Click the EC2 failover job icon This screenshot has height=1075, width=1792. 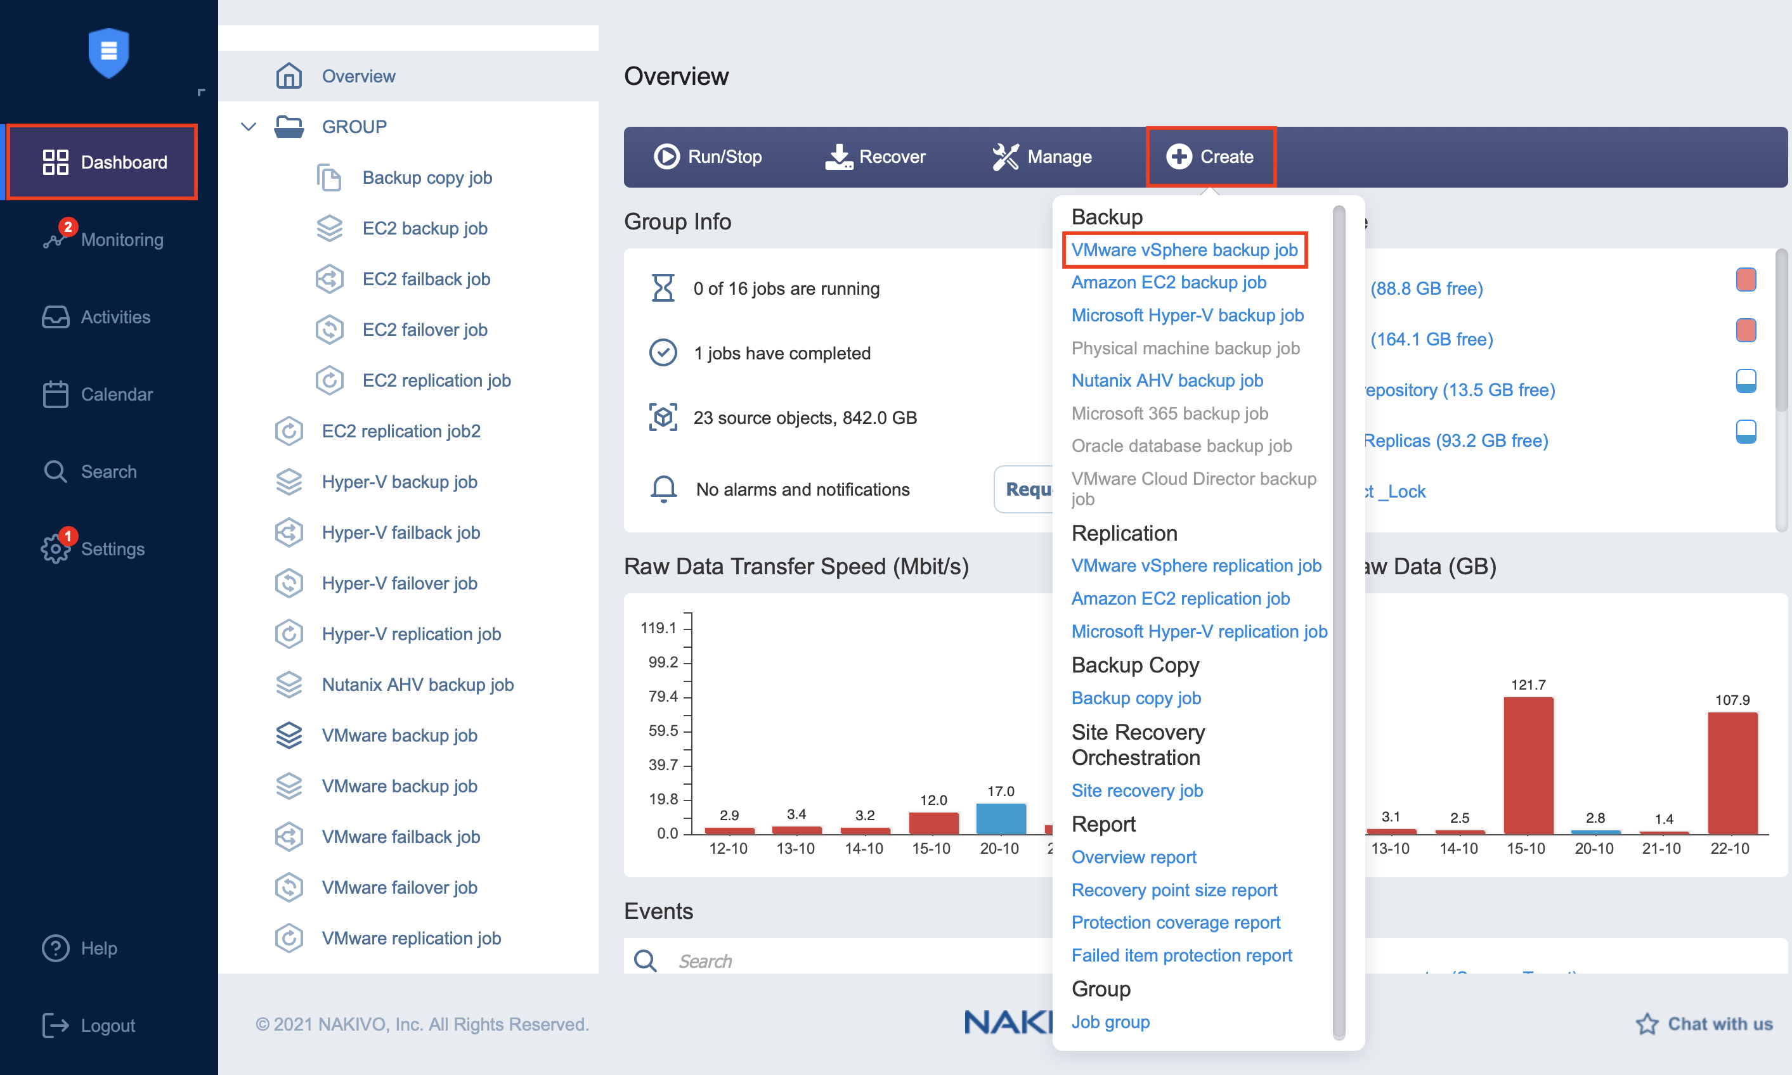329,329
